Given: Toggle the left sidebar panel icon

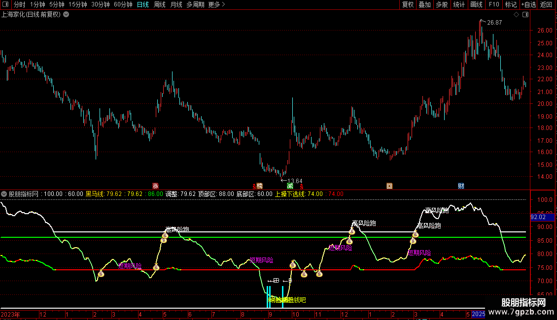Looking at the screenshot, I should click(6, 4).
